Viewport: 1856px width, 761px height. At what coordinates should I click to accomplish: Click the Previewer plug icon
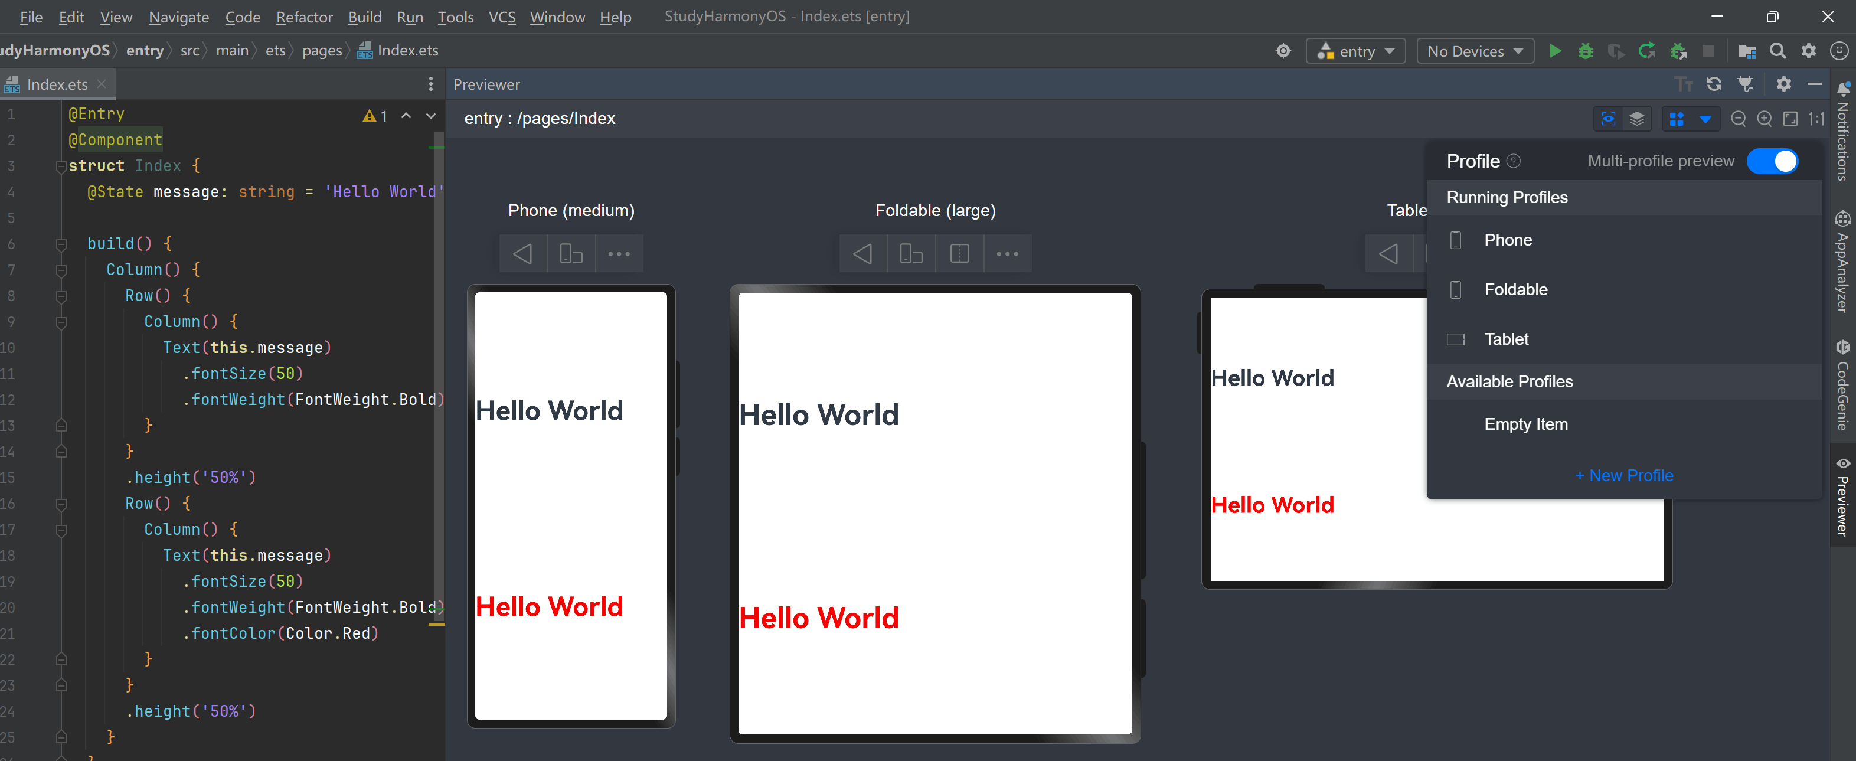[1745, 84]
